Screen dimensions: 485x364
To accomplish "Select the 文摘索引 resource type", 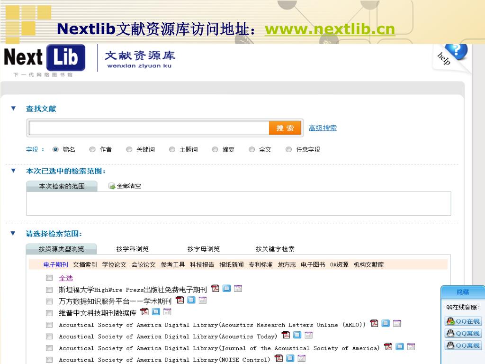I will tap(85, 264).
